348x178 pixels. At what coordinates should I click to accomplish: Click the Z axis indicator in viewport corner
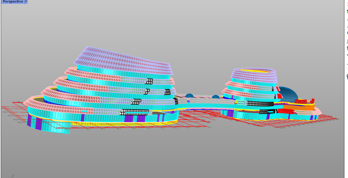point(12,176)
